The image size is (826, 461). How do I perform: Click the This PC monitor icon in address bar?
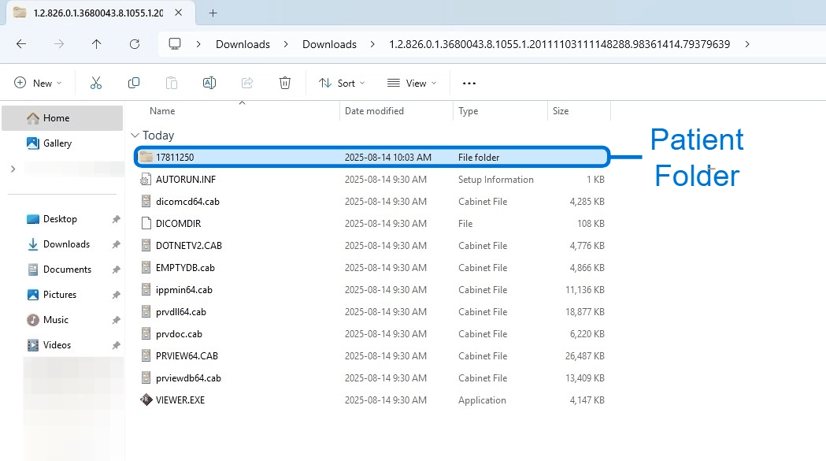pyautogui.click(x=175, y=44)
